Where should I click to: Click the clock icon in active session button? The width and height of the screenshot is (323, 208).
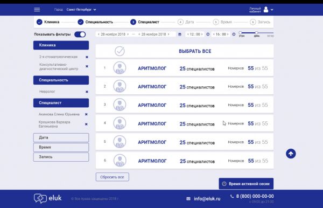tap(224, 184)
